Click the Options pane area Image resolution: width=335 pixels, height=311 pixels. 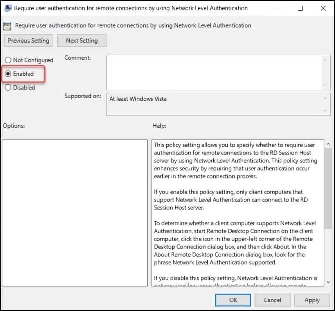tap(75, 213)
